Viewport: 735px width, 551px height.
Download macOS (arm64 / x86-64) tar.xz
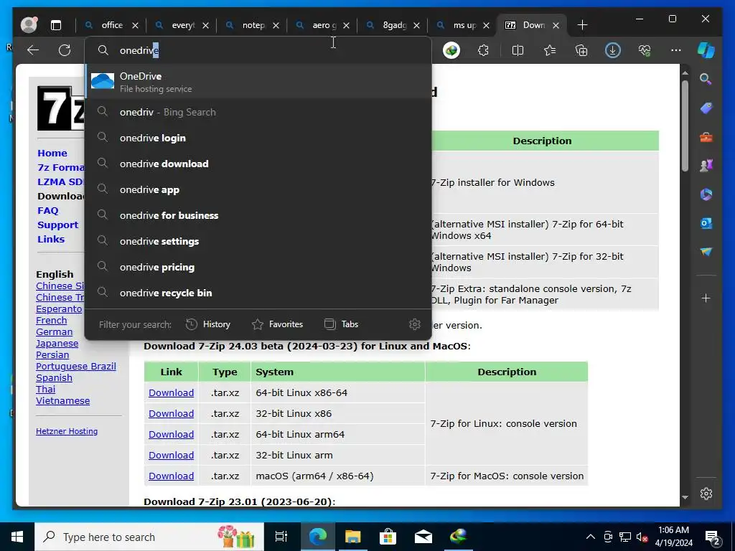pos(171,476)
